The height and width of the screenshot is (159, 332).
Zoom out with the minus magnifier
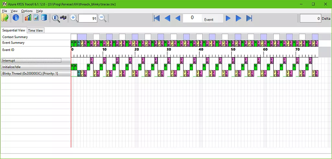[x=102, y=18]
